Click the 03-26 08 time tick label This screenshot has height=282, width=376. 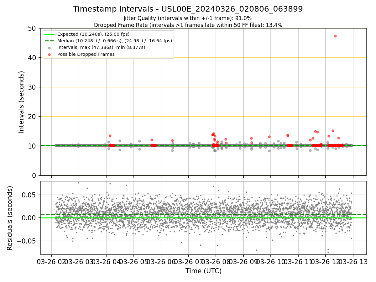point(216,262)
